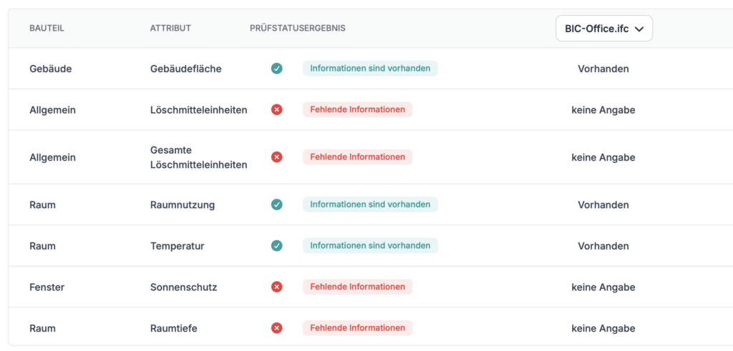Click the green checkmark icon for Gebäudefläche
The height and width of the screenshot is (351, 733).
point(277,69)
